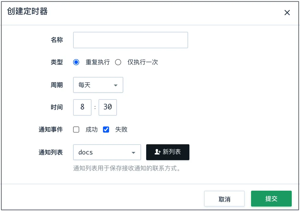Click inside the 名称 text field
This screenshot has width=300, height=211.
click(130, 40)
